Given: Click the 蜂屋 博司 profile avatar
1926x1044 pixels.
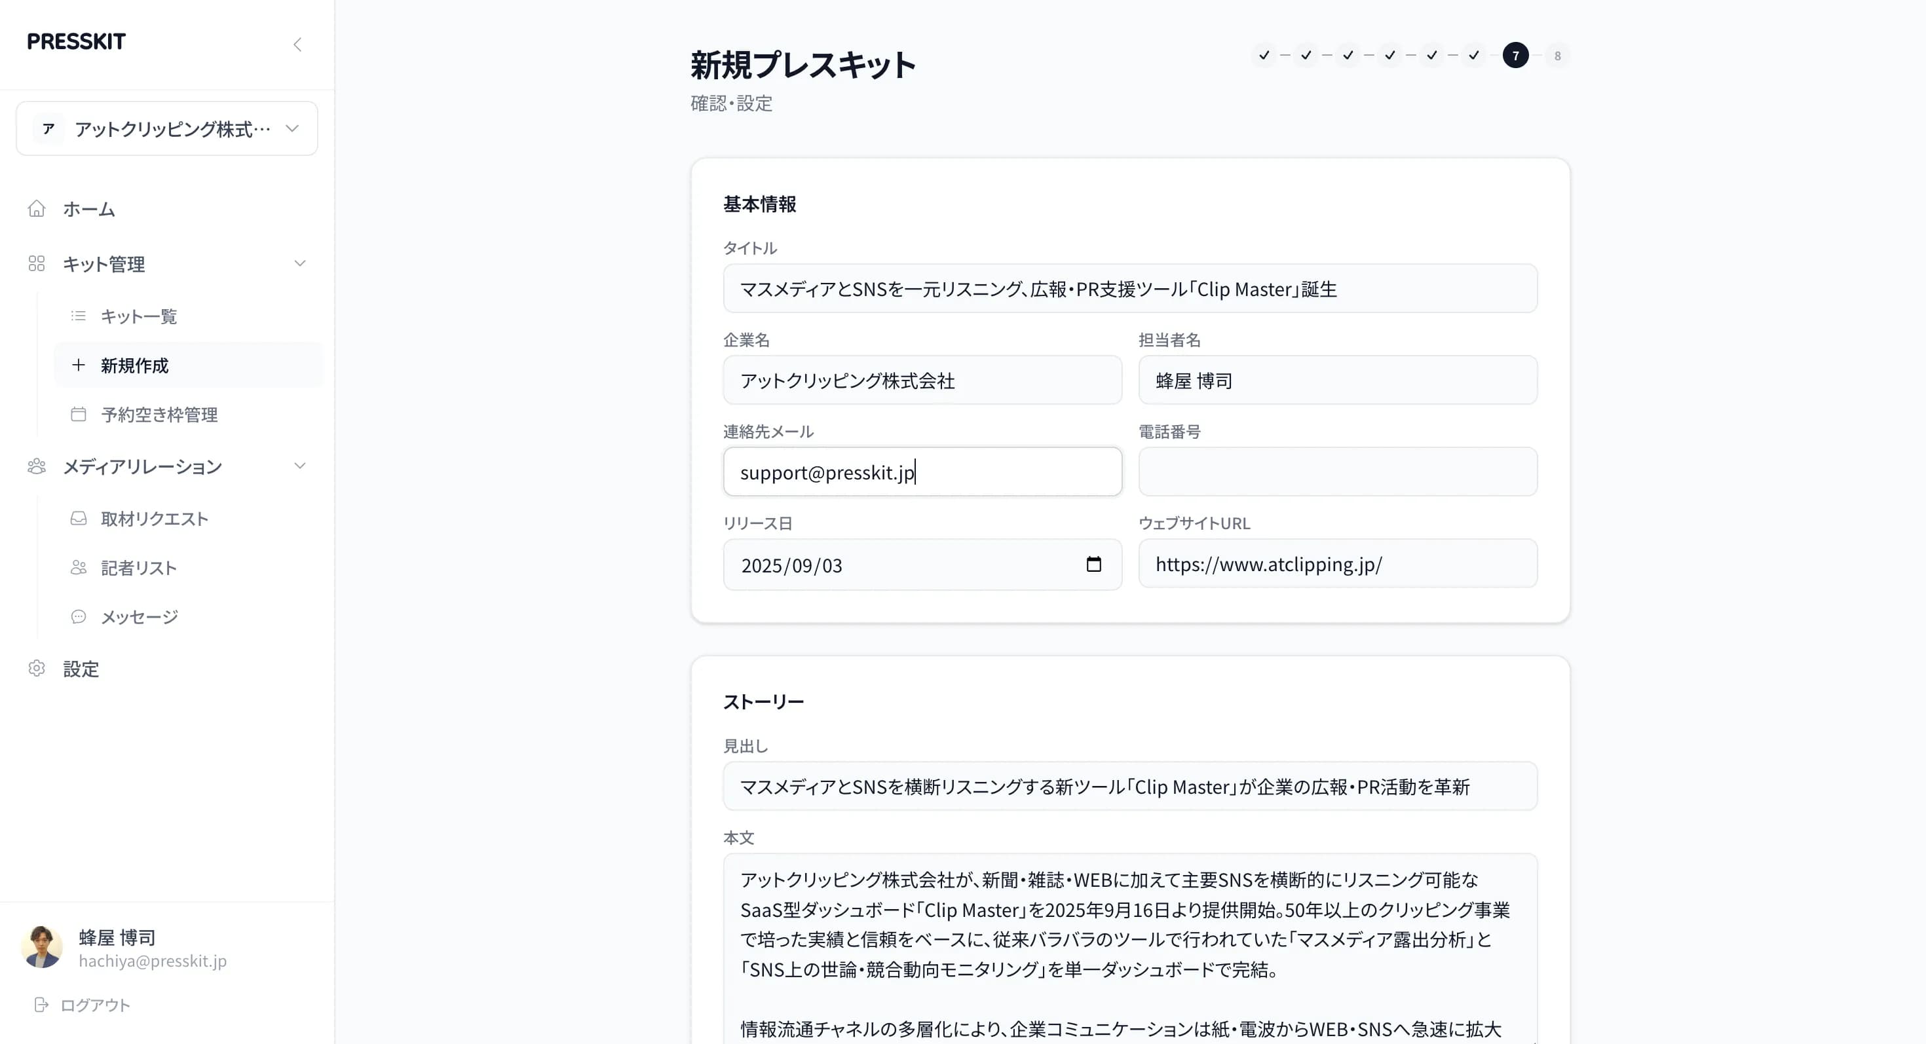Looking at the screenshot, I should [x=42, y=948].
